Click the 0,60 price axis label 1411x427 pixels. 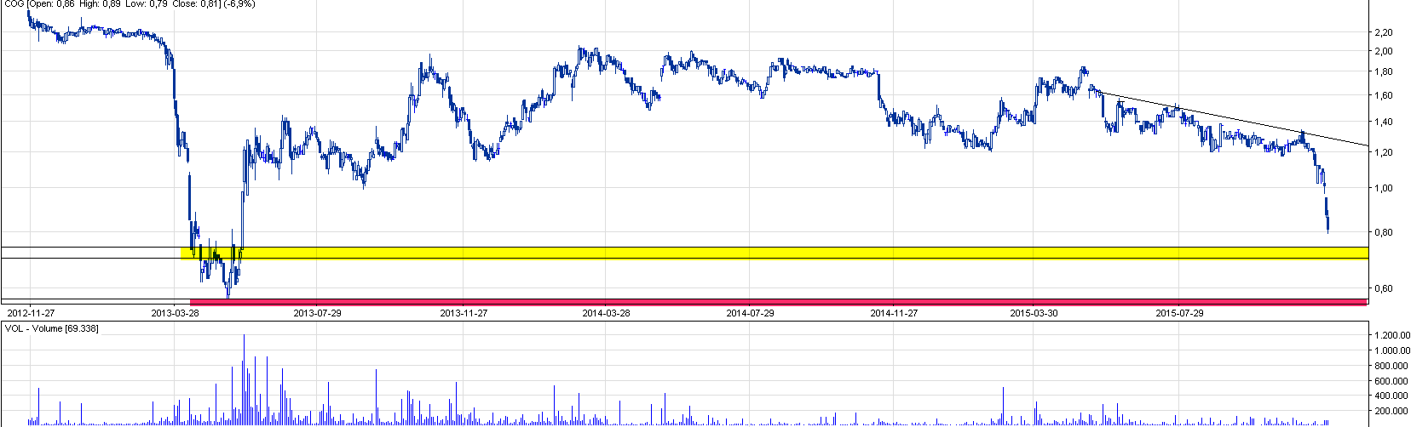coord(1385,289)
